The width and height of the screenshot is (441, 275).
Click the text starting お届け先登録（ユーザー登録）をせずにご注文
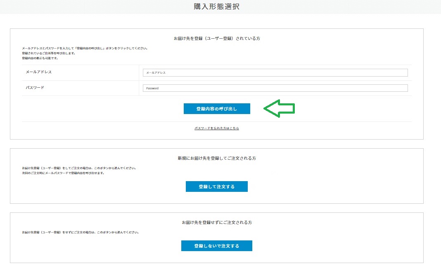click(x=80, y=232)
